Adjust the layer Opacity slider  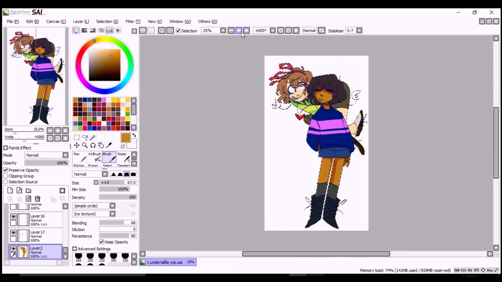click(46, 163)
